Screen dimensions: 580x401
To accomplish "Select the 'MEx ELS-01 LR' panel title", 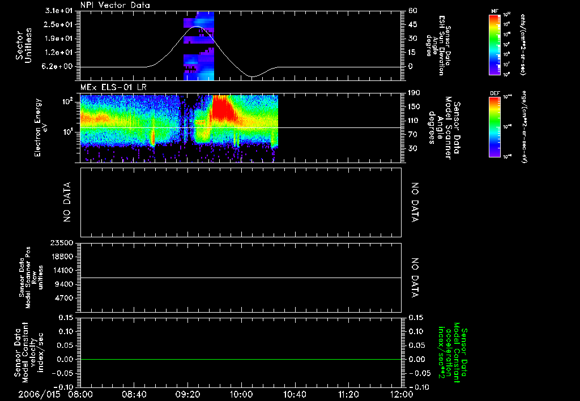I will point(113,87).
